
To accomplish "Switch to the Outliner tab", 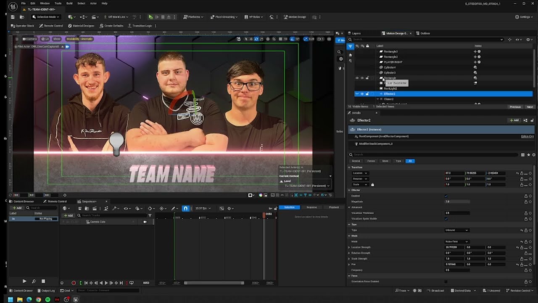I will tap(423, 33).
